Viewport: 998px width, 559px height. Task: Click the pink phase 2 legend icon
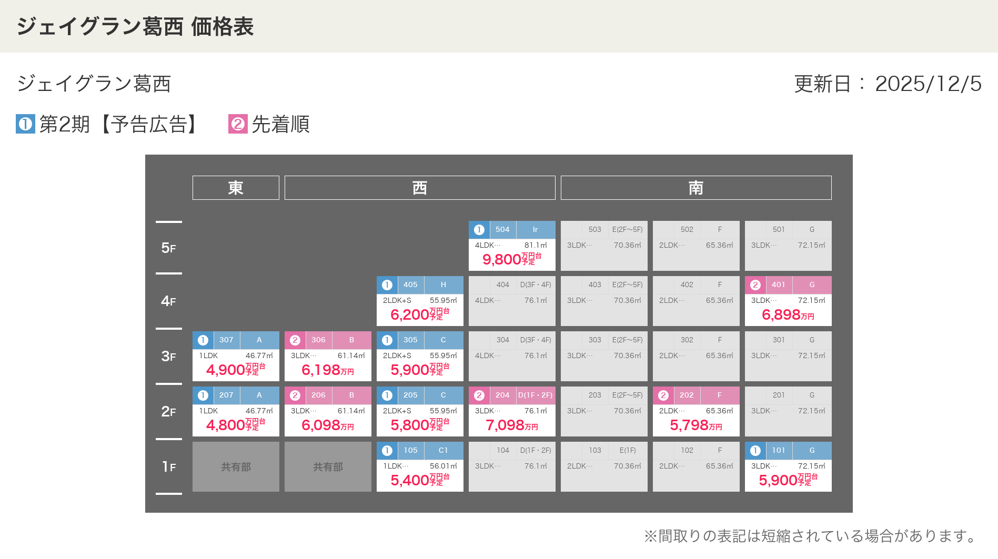click(238, 124)
